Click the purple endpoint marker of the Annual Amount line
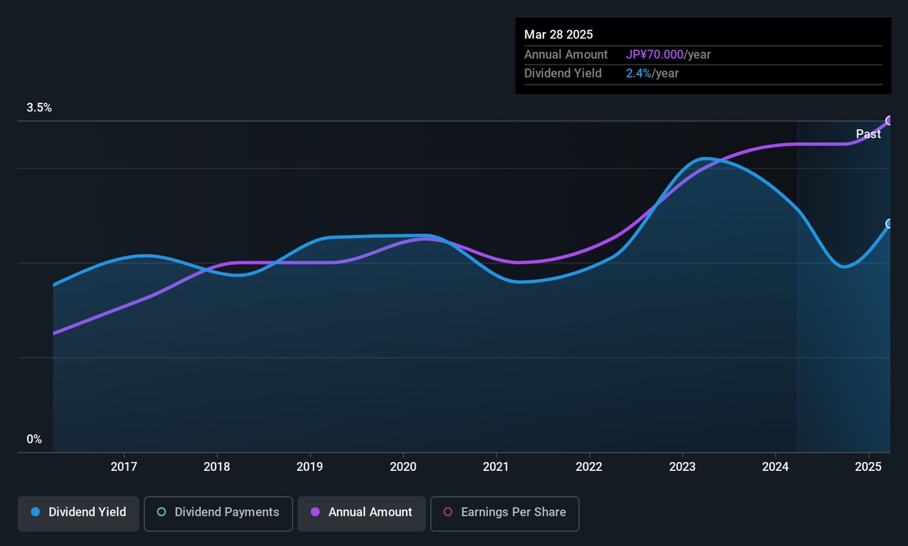Viewport: 908px width, 546px height. point(889,120)
